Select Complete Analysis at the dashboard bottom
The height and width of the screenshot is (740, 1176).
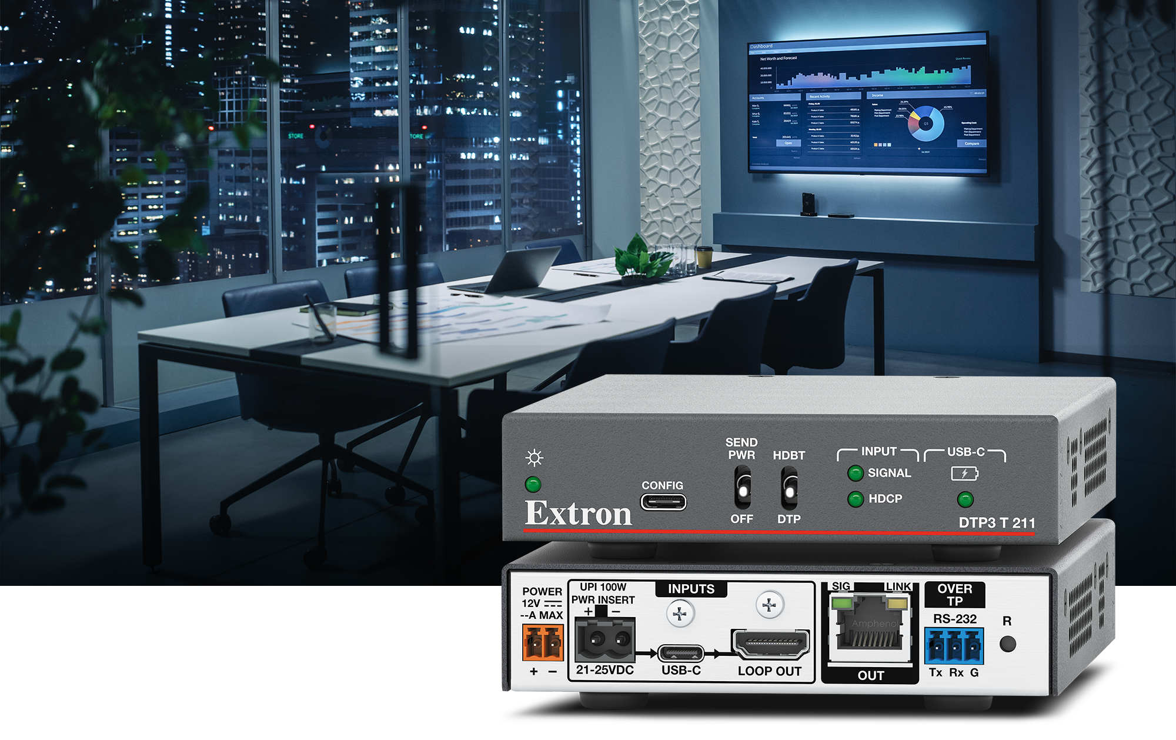(760, 163)
